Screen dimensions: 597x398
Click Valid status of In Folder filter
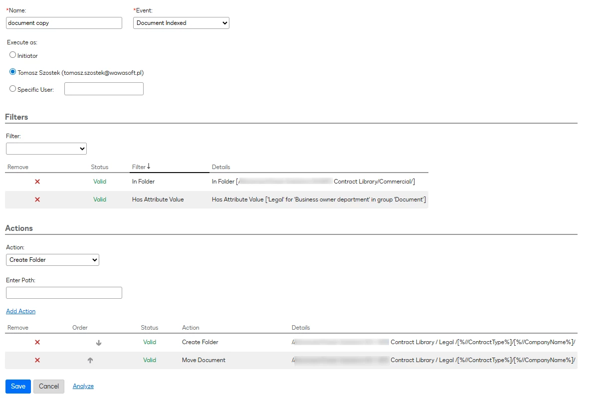click(x=100, y=182)
